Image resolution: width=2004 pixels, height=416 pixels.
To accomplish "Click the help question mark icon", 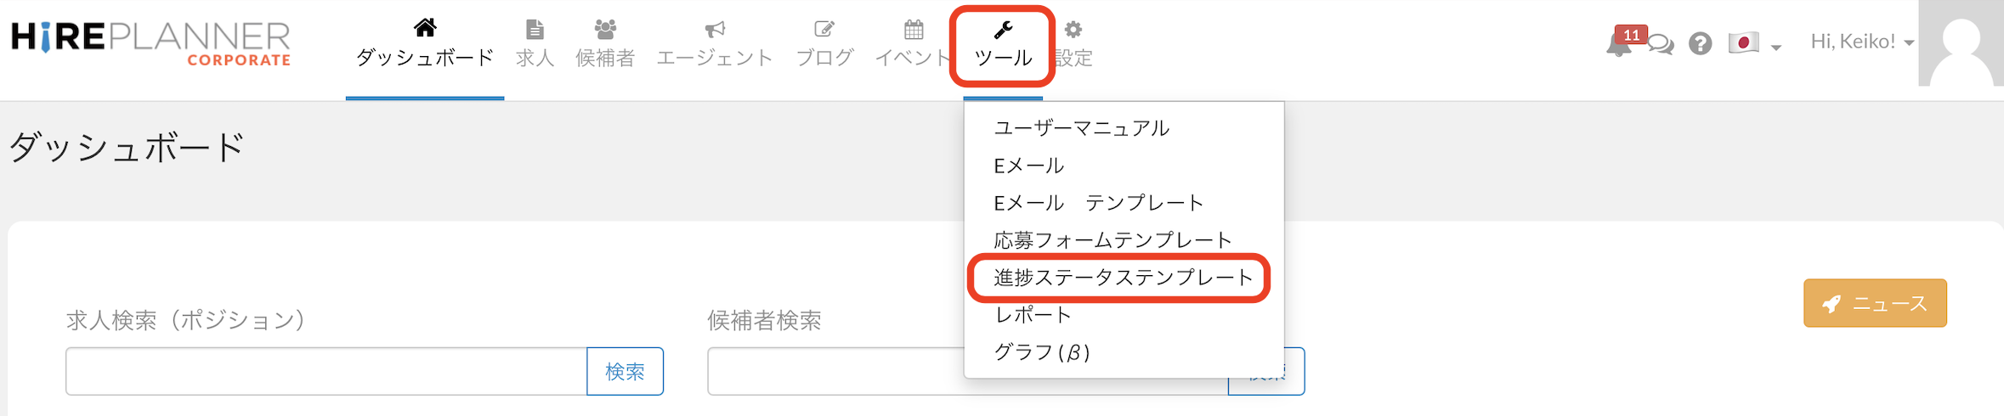I will 1700,43.
